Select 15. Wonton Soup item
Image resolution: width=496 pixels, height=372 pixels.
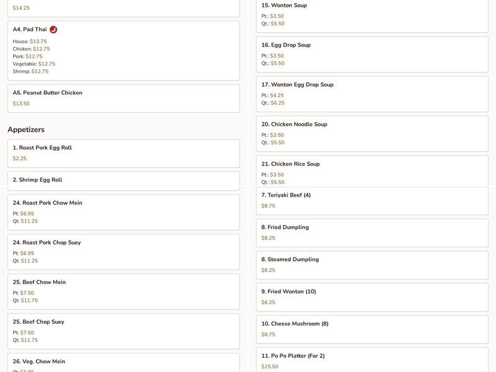pyautogui.click(x=372, y=15)
